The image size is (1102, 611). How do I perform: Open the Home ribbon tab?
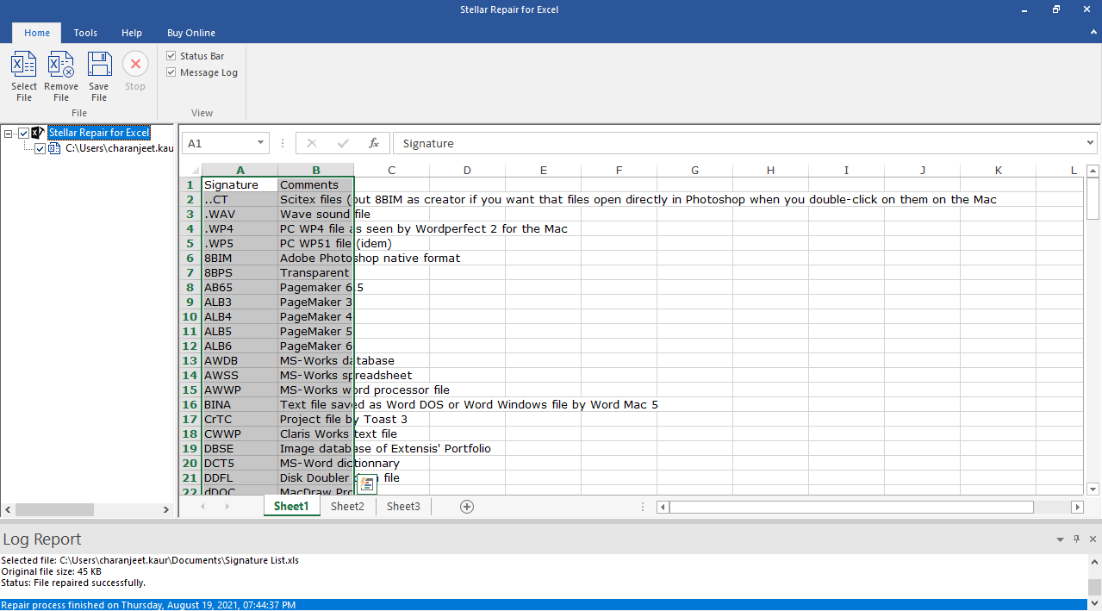pos(37,33)
